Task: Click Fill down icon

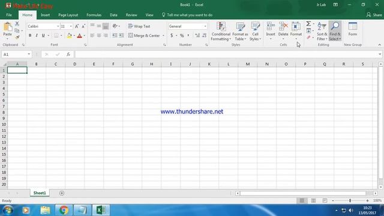Action: pyautogui.click(x=308, y=31)
